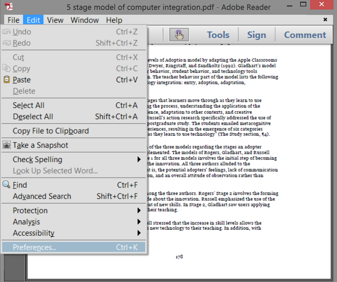Click the Copy icon in Edit menu
The height and width of the screenshot is (282, 337).
(x=6, y=68)
